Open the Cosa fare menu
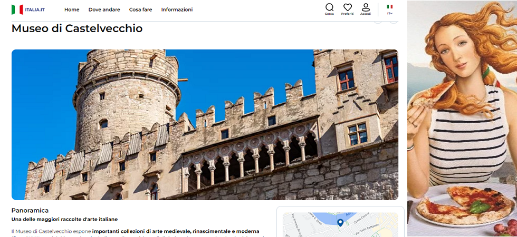The image size is (517, 237). pos(140,9)
